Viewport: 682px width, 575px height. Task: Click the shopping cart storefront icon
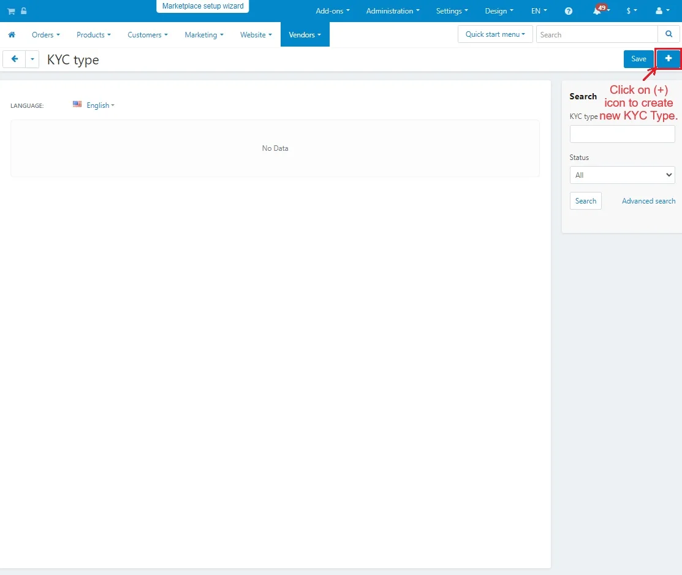11,11
